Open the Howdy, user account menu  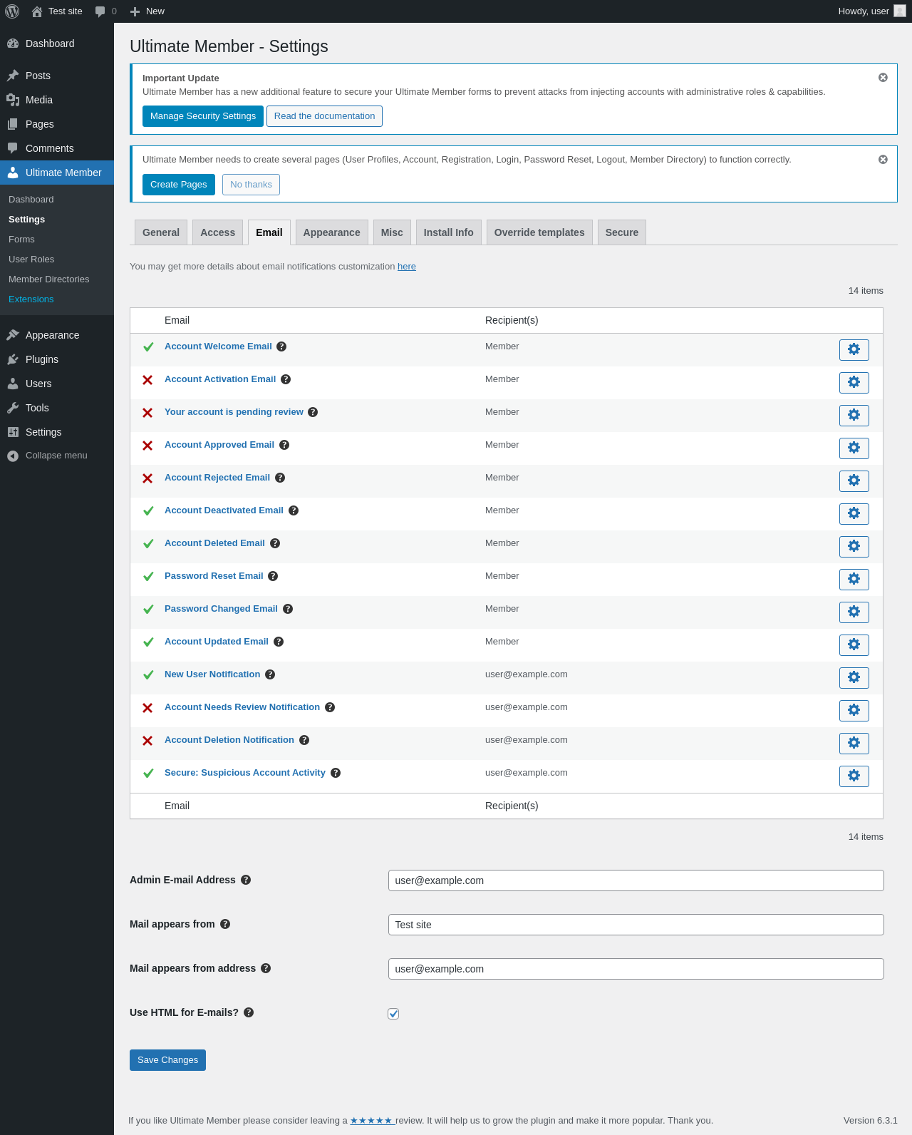point(871,11)
